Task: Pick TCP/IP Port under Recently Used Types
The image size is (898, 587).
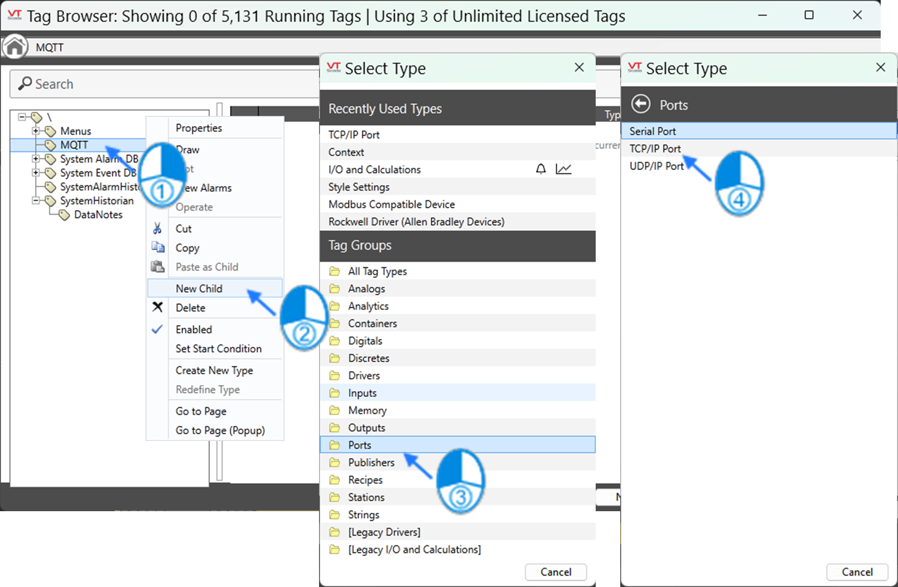Action: click(458, 134)
